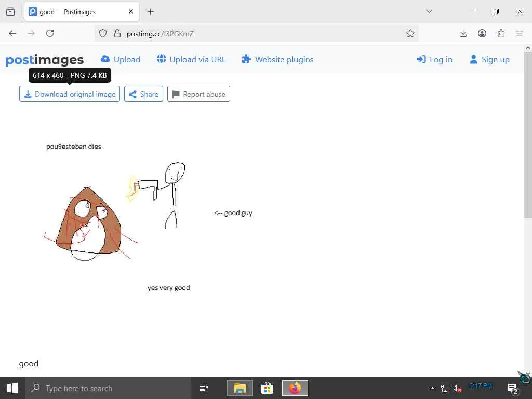Click Firefox taskbar icon

coord(295,388)
